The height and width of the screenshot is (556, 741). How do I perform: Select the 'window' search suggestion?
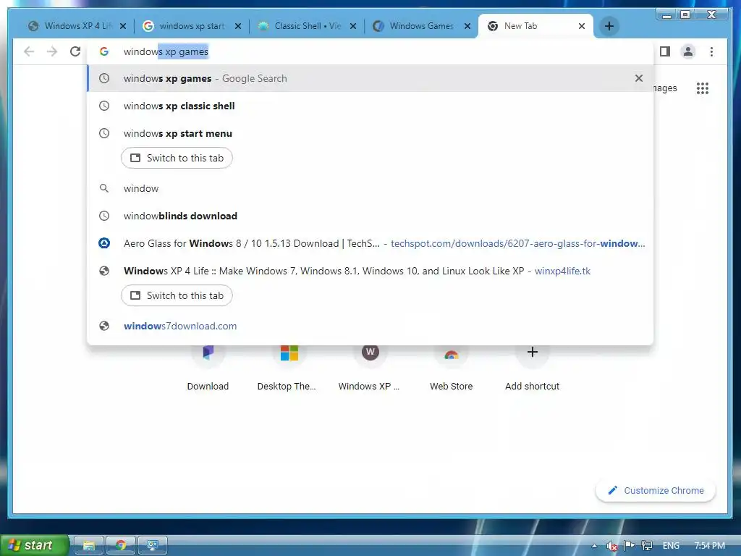(370, 188)
